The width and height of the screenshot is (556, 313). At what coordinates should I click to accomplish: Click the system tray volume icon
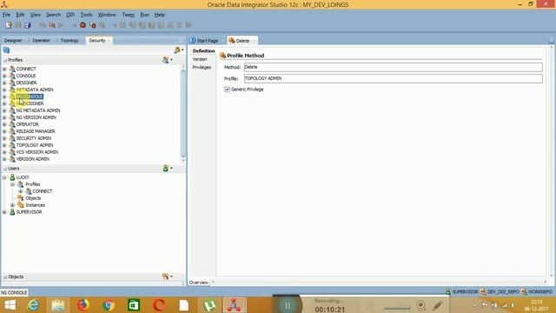pyautogui.click(x=513, y=305)
